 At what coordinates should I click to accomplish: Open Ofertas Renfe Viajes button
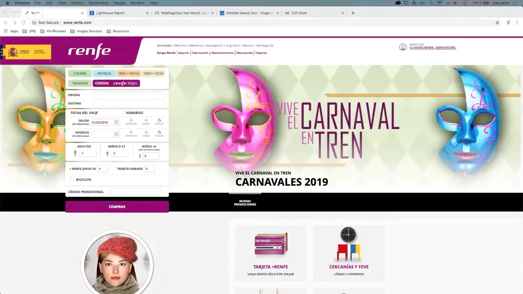tap(116, 83)
